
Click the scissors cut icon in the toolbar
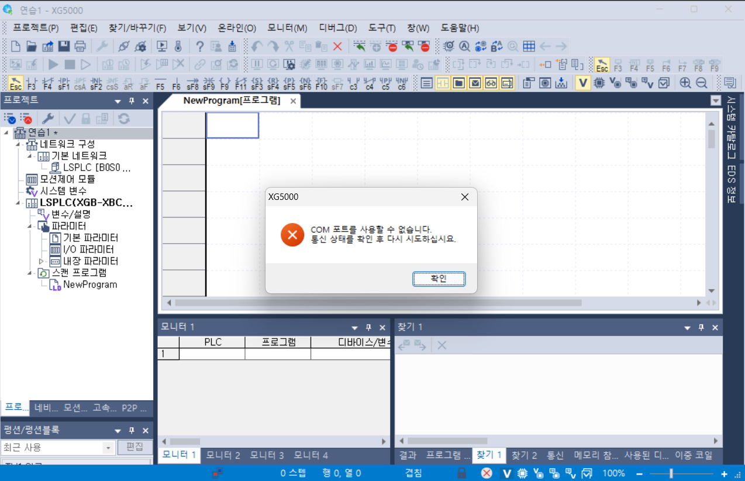tap(288, 46)
